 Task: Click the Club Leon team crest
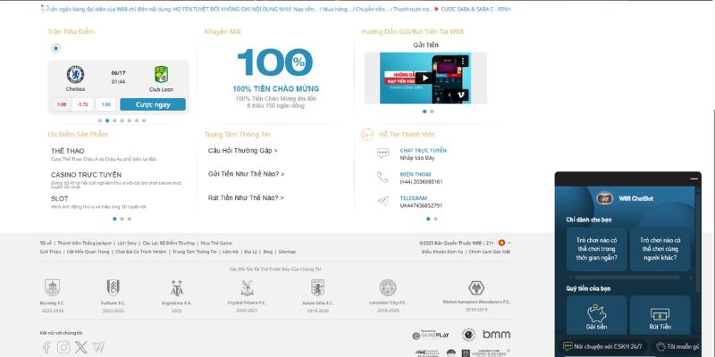[x=161, y=75]
